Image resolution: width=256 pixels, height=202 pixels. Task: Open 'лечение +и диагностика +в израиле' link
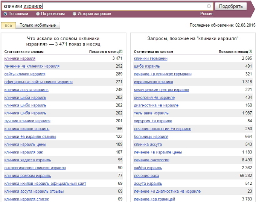[x=167, y=191]
